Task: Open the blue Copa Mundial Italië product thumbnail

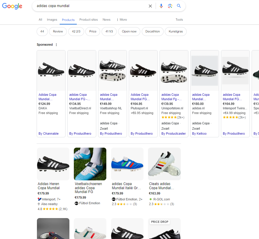Action: tap(127, 164)
